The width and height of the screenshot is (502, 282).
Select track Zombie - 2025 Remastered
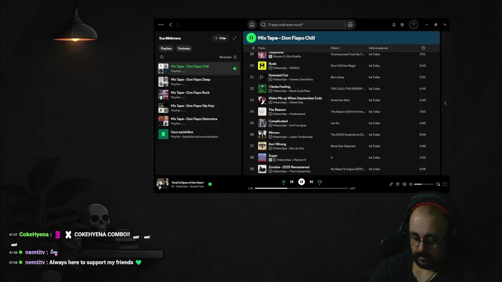coord(341,169)
